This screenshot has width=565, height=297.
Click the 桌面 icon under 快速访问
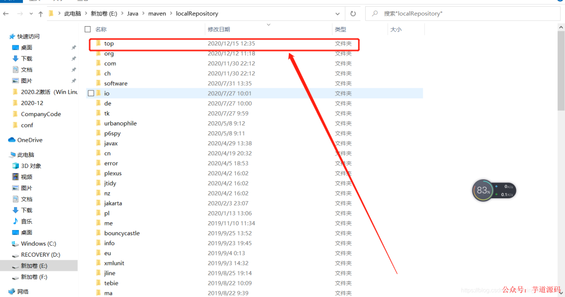click(15, 48)
